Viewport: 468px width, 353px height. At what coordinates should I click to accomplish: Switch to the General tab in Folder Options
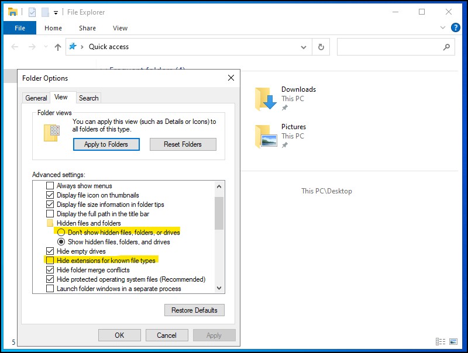point(36,98)
